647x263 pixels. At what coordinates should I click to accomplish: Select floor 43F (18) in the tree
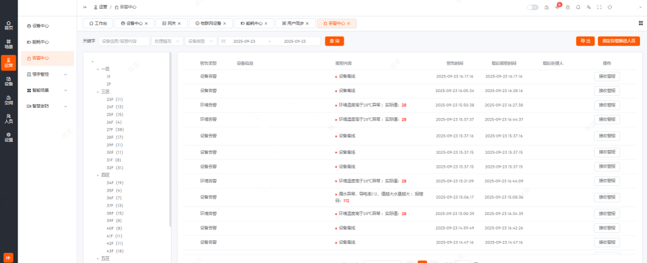(115, 251)
